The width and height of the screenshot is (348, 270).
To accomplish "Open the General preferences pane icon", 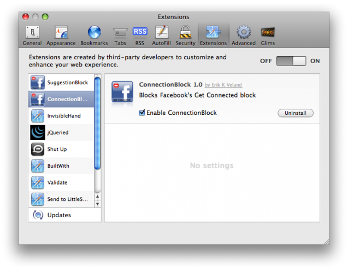I will (32, 32).
